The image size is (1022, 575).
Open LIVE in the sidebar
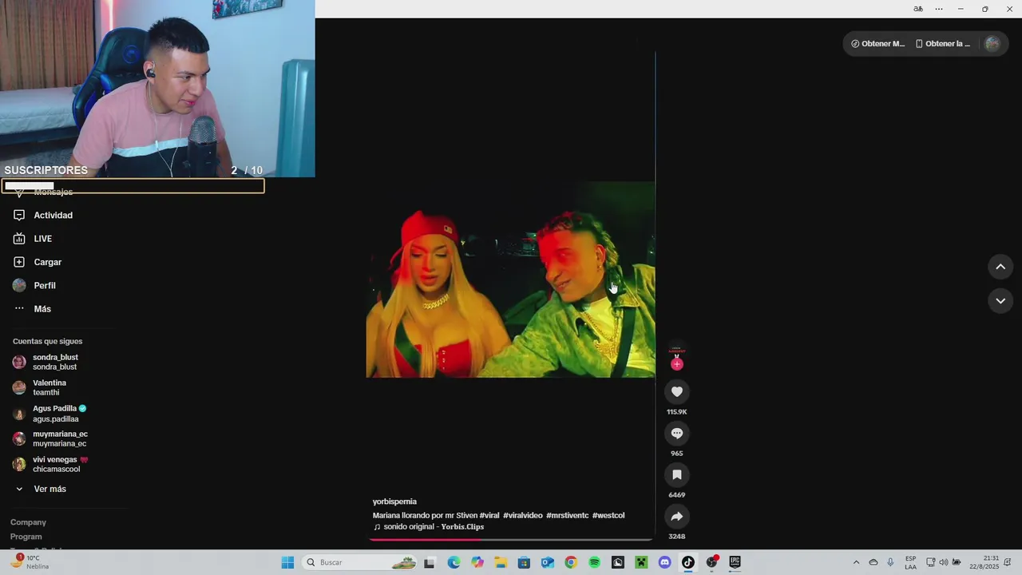tap(42, 239)
